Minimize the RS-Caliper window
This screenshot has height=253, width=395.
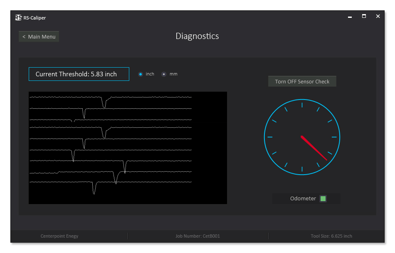(x=350, y=17)
